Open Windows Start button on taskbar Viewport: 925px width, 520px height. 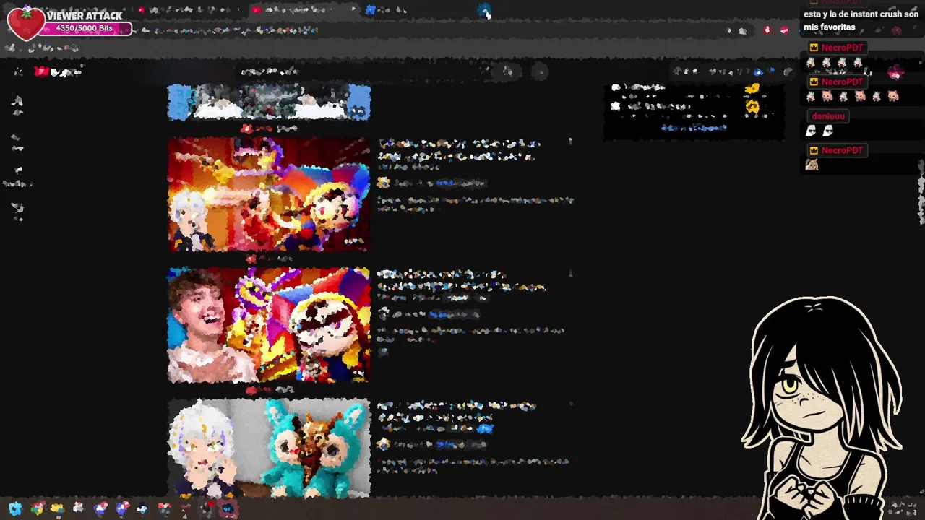tap(15, 508)
